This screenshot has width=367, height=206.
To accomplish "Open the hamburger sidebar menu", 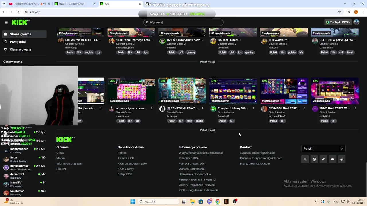I will pyautogui.click(x=6, y=22).
